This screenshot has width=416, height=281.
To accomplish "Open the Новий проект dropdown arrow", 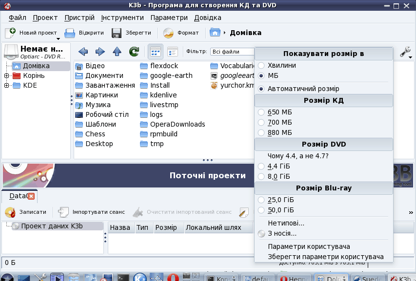I will coord(58,39).
